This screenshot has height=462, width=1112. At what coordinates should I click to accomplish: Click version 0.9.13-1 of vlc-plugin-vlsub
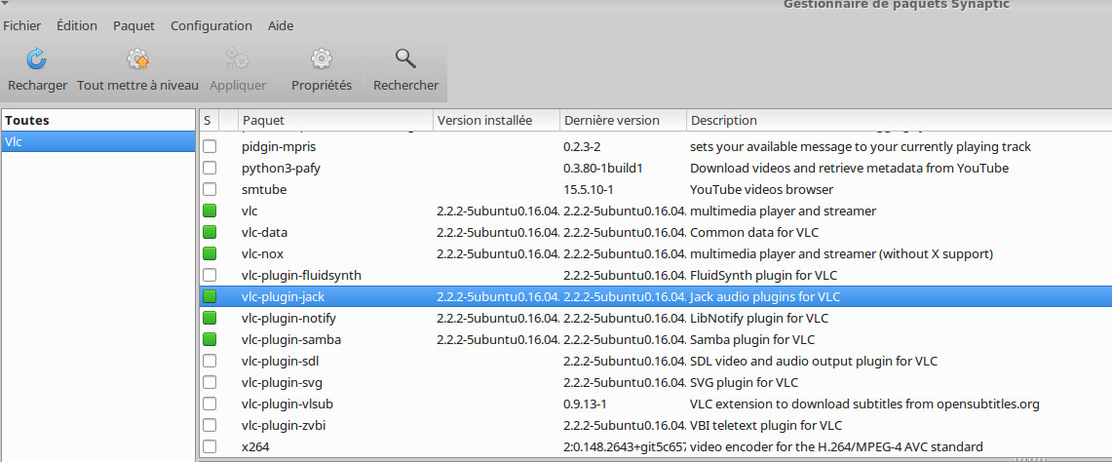point(585,404)
